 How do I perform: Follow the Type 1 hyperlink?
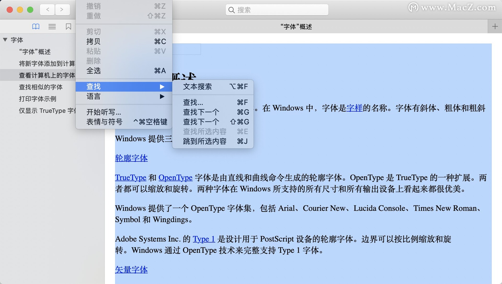[x=204, y=239]
